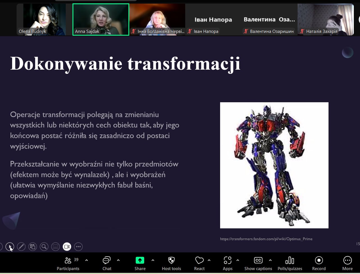Open the Chat panel
The height and width of the screenshot is (274, 360).
[x=107, y=264]
